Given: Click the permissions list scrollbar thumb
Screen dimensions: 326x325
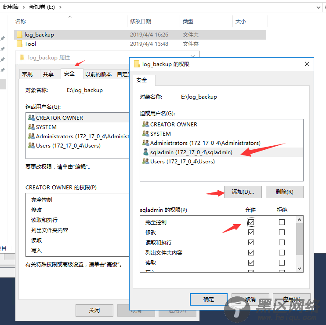Looking at the screenshot, I should pyautogui.click(x=299, y=239).
